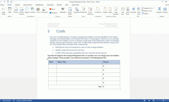Screen dimensions: 169x102
Task: Launch the Wikipedia add-in
Action: pyautogui.click(x=63, y=10)
